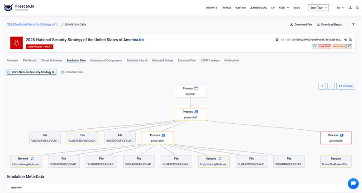The height and width of the screenshot is (193, 362).
Task: Open LEADERBOARD page
Action: coord(258,8)
